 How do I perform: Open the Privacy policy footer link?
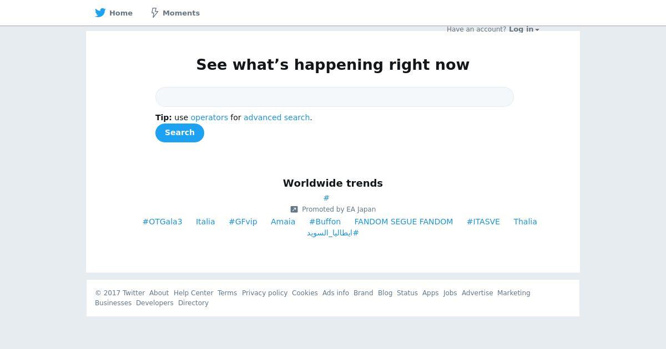(265, 293)
